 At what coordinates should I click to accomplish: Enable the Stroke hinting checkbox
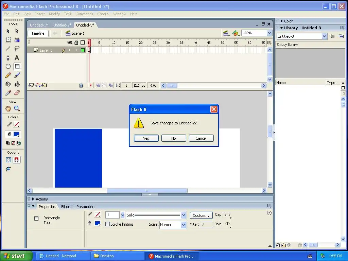(x=108, y=224)
